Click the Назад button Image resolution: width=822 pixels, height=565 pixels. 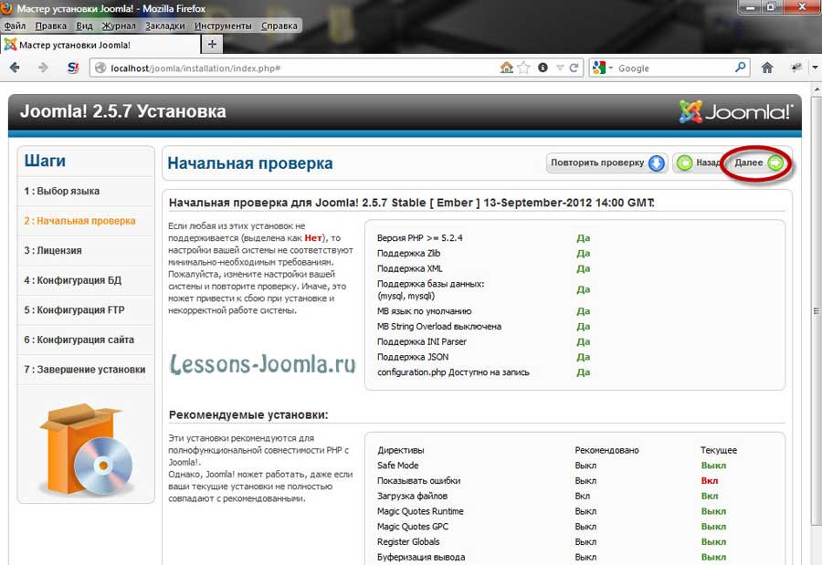[x=699, y=163]
